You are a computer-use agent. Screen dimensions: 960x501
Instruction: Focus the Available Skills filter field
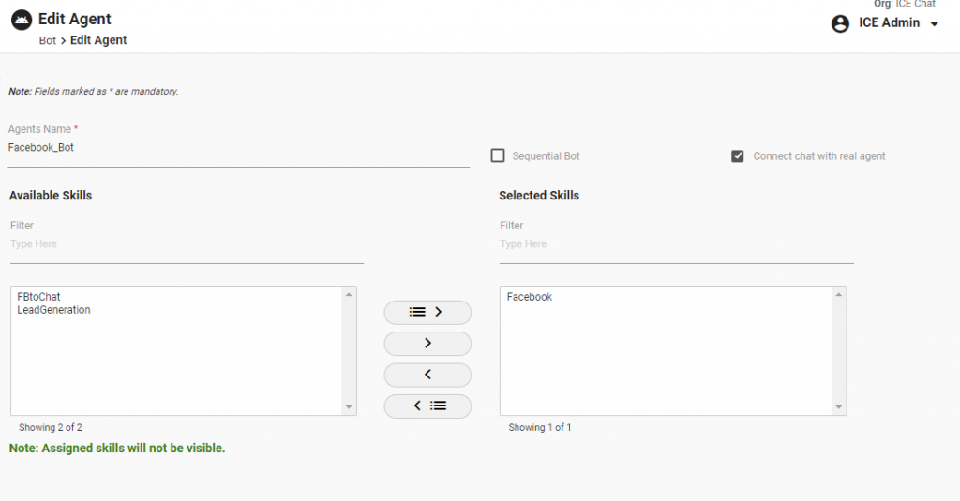[187, 244]
